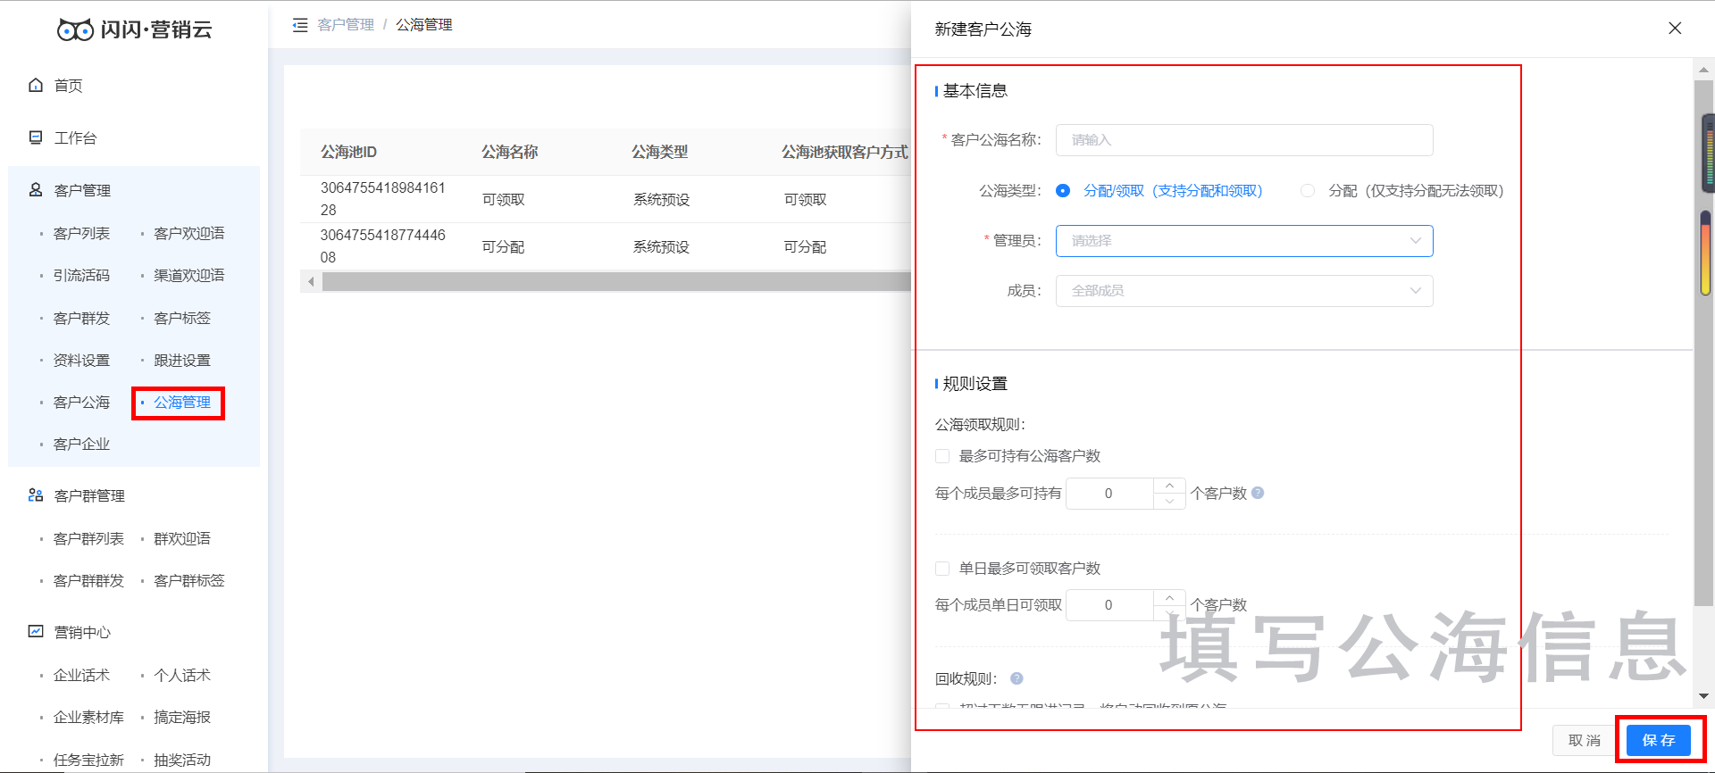Go to 客户管理 breadcrumb link
This screenshot has width=1715, height=773.
(x=346, y=25)
